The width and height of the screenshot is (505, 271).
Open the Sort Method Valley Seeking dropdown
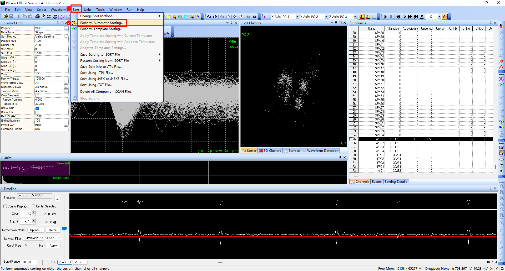(66, 37)
